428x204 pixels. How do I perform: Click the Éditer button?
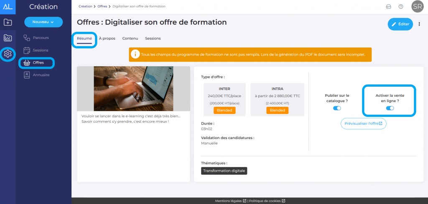coord(400,24)
